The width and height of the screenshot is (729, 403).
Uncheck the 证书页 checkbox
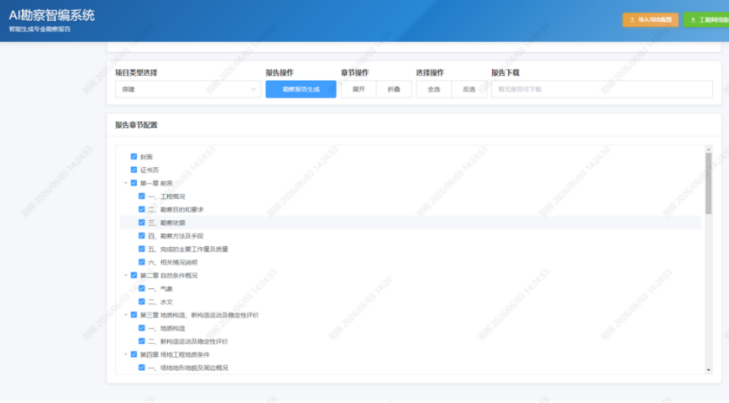click(x=134, y=169)
